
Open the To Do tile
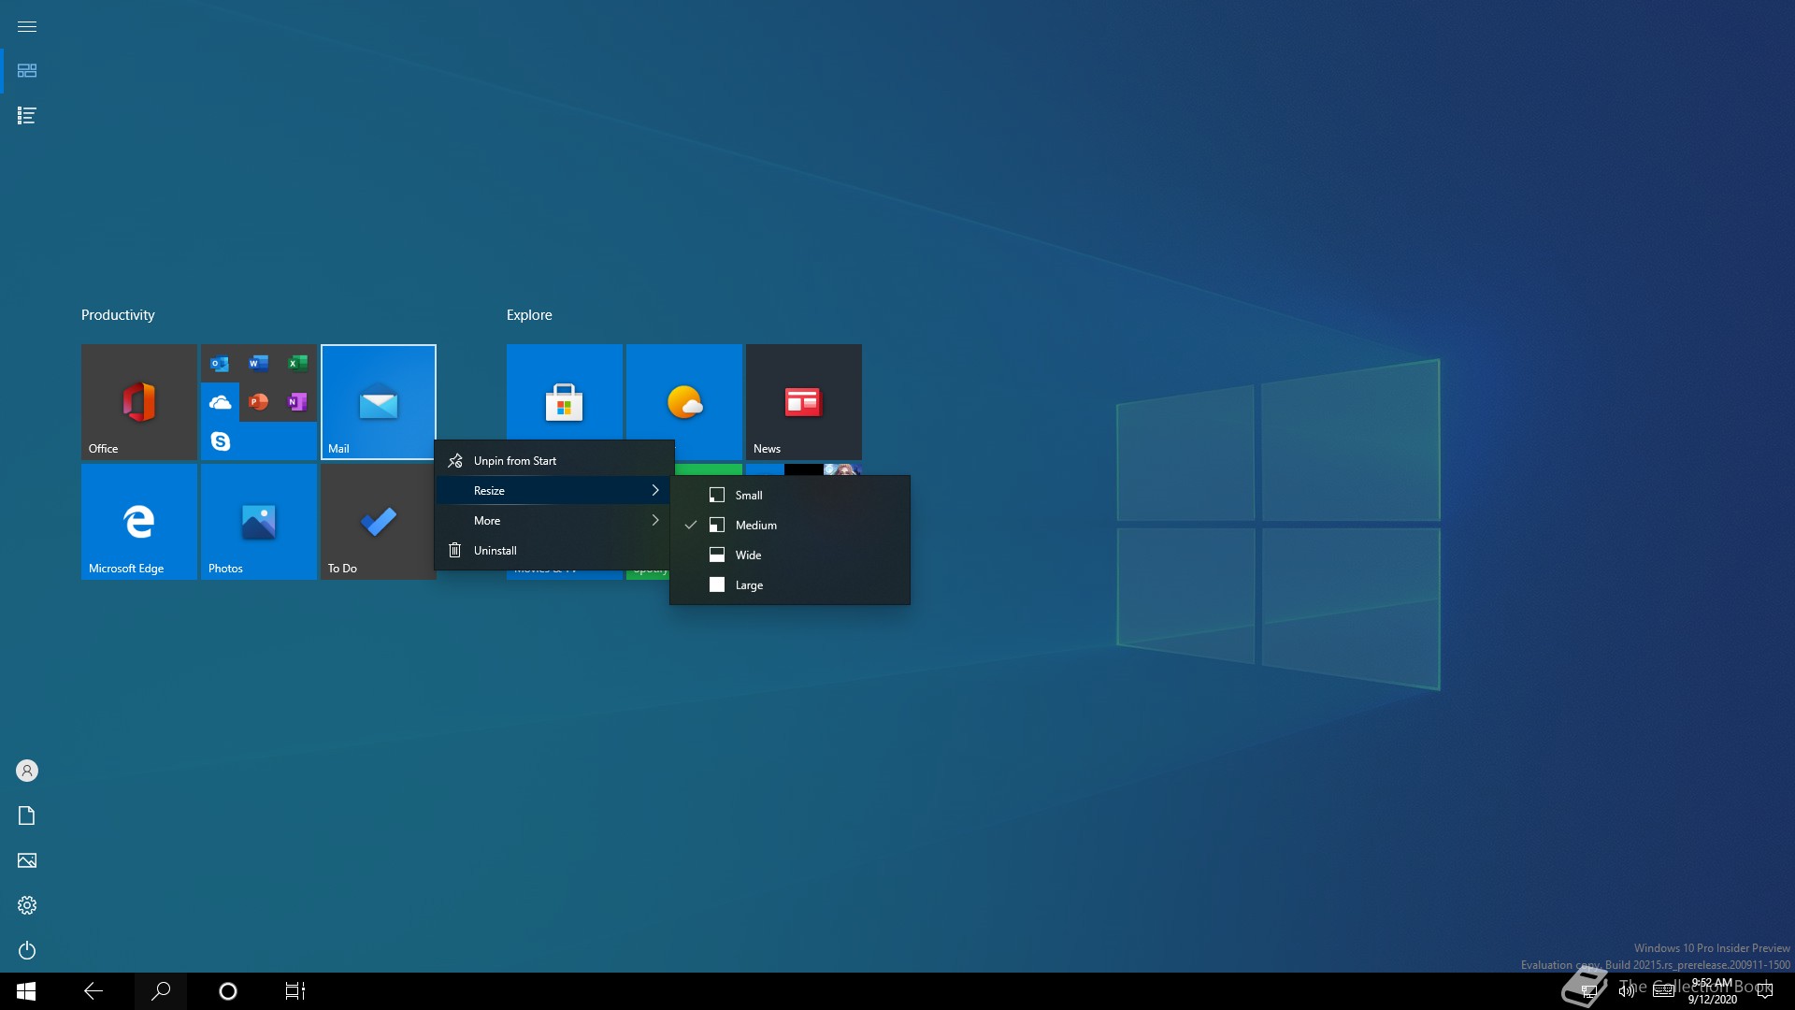(378, 522)
